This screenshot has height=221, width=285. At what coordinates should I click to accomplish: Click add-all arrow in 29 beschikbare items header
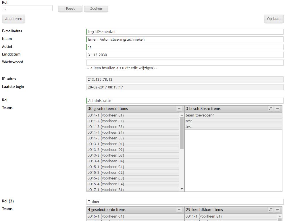(x=278, y=210)
